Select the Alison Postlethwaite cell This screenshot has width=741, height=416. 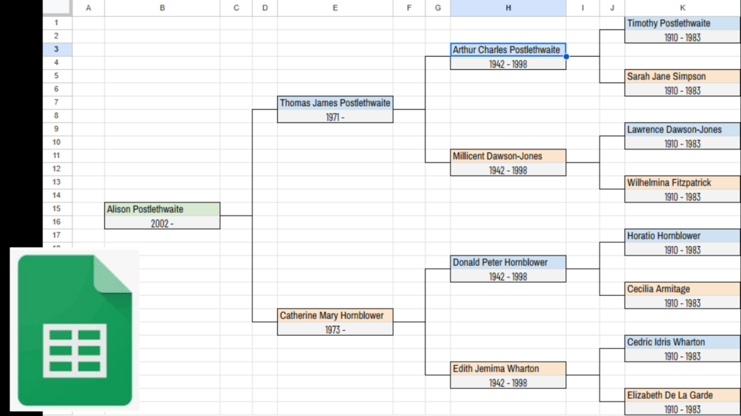point(162,209)
